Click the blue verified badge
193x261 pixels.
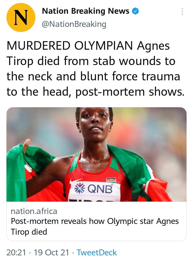(135, 11)
